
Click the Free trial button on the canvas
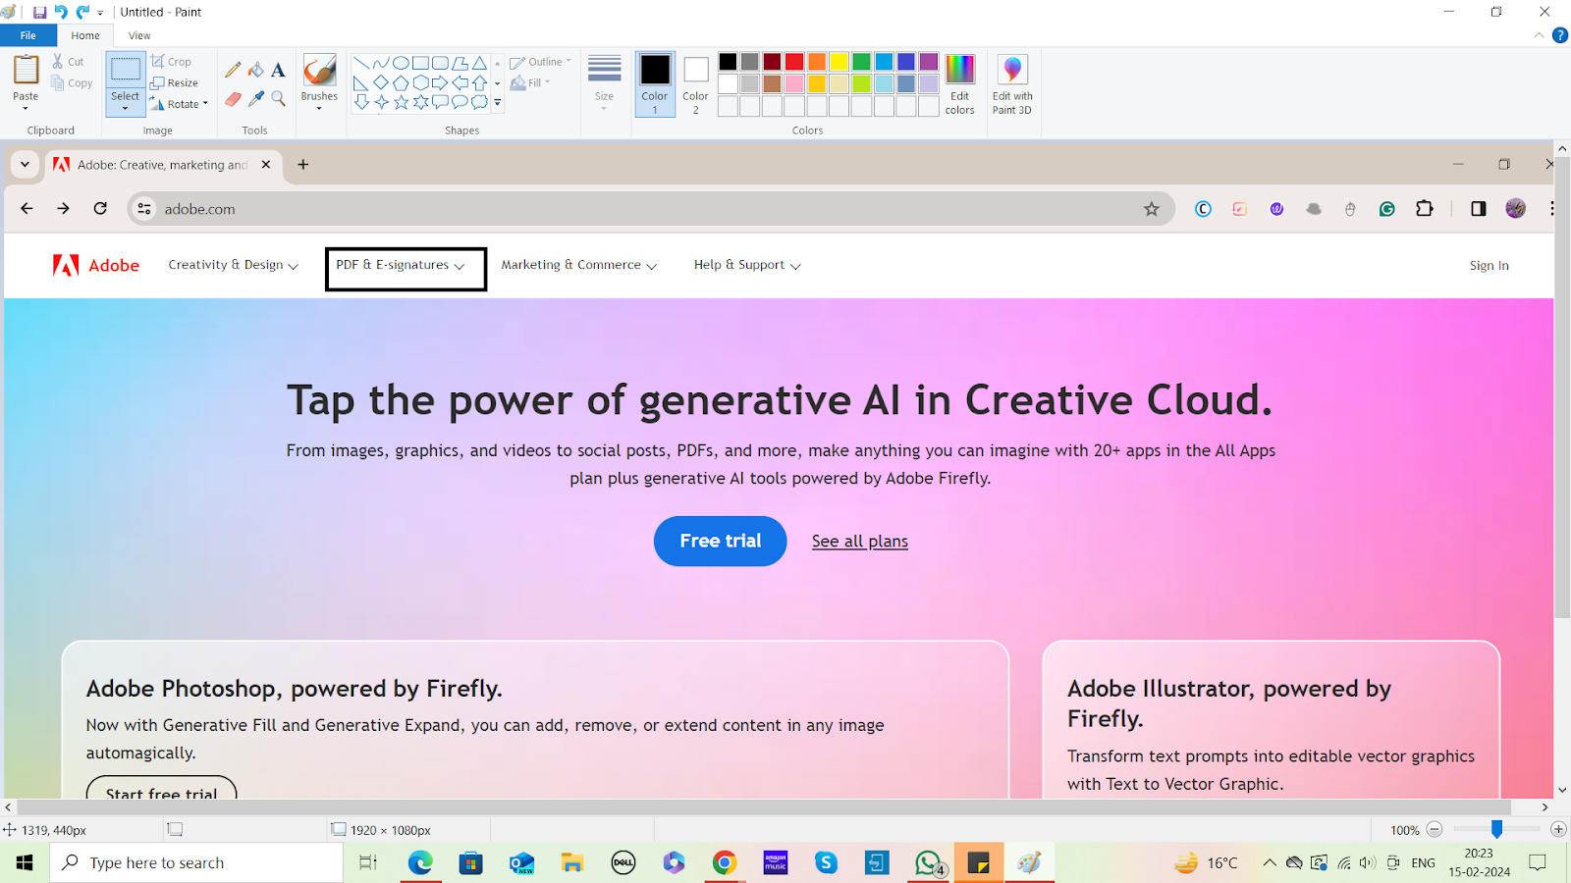[x=721, y=541]
